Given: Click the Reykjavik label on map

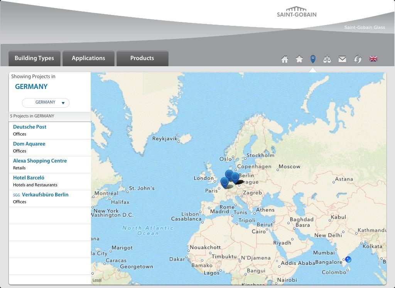Looking at the screenshot, I should [x=164, y=139].
